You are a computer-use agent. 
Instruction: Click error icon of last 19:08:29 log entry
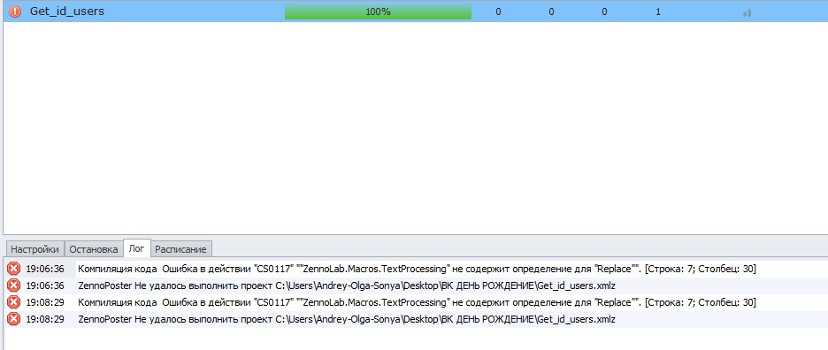(13, 319)
